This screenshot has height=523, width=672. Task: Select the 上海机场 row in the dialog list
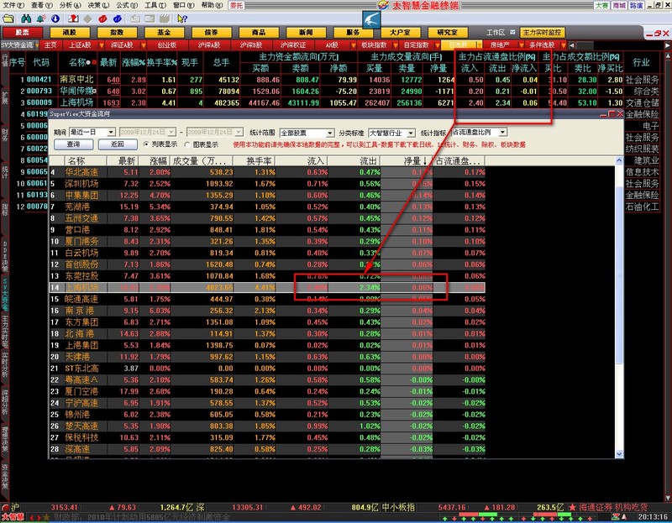267,287
